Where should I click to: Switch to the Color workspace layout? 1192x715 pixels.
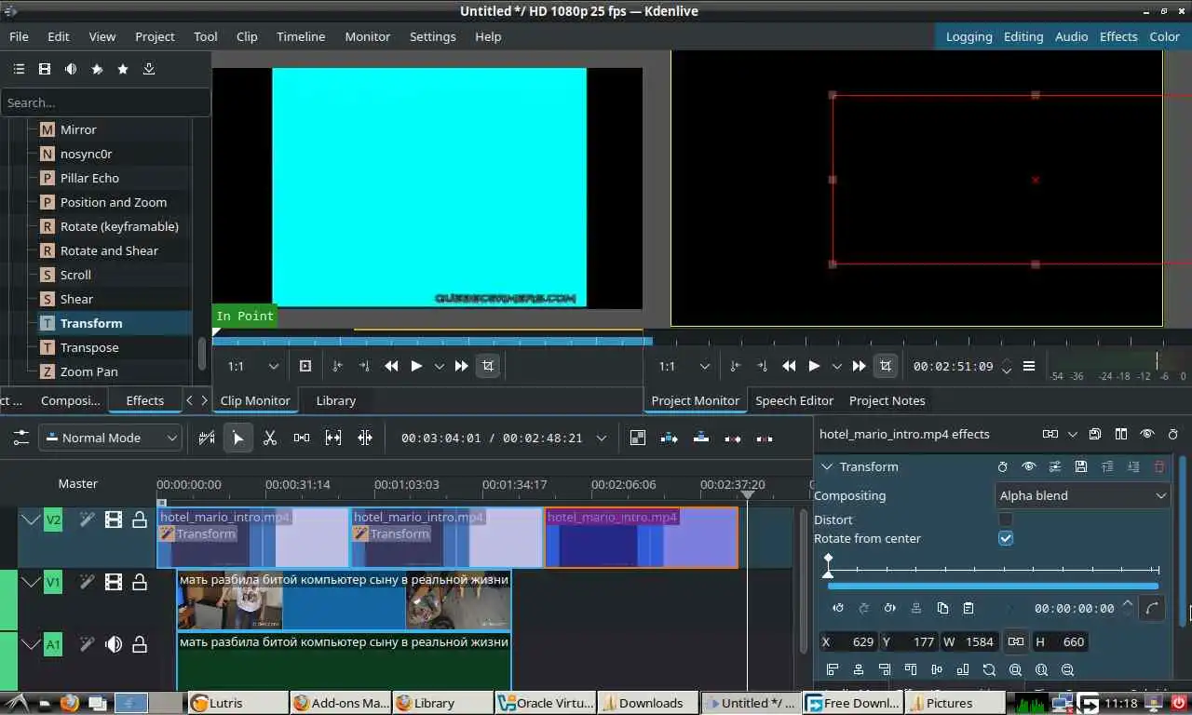[1164, 36]
